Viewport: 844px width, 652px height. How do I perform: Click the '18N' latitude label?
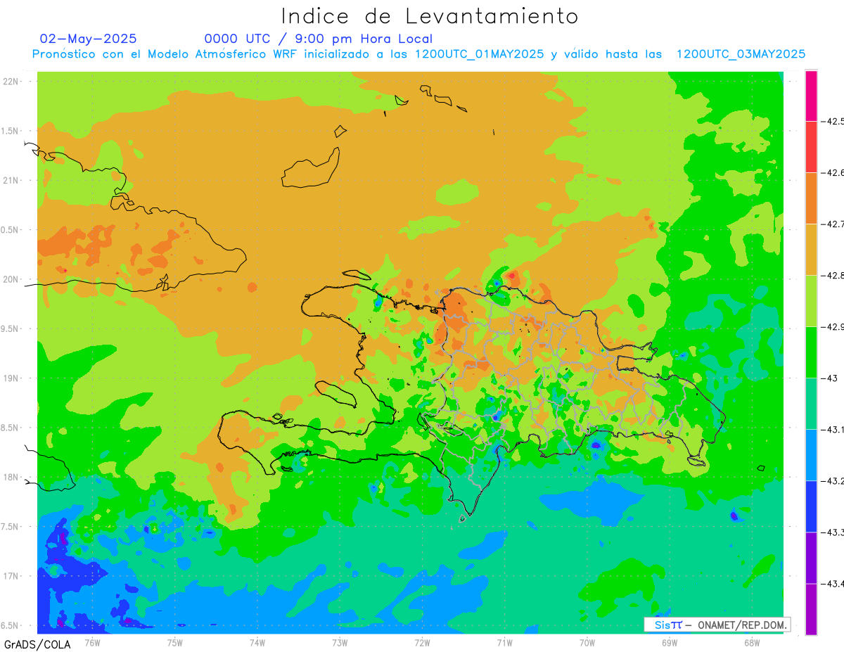[x=11, y=477]
